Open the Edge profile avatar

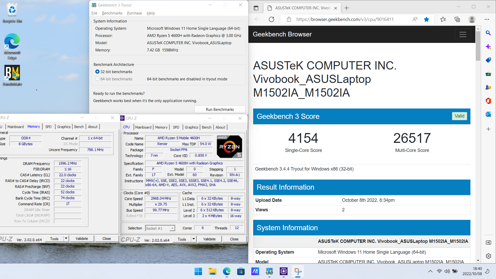click(472, 19)
